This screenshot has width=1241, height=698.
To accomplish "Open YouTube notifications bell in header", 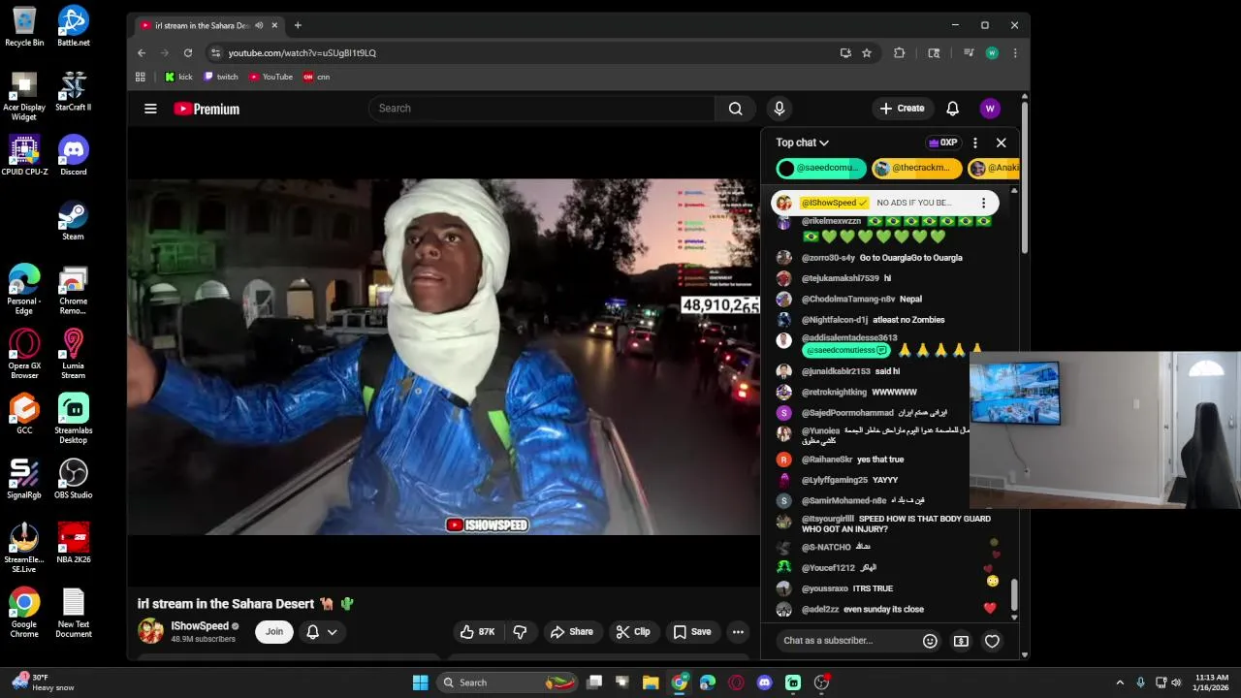I will tap(952, 109).
